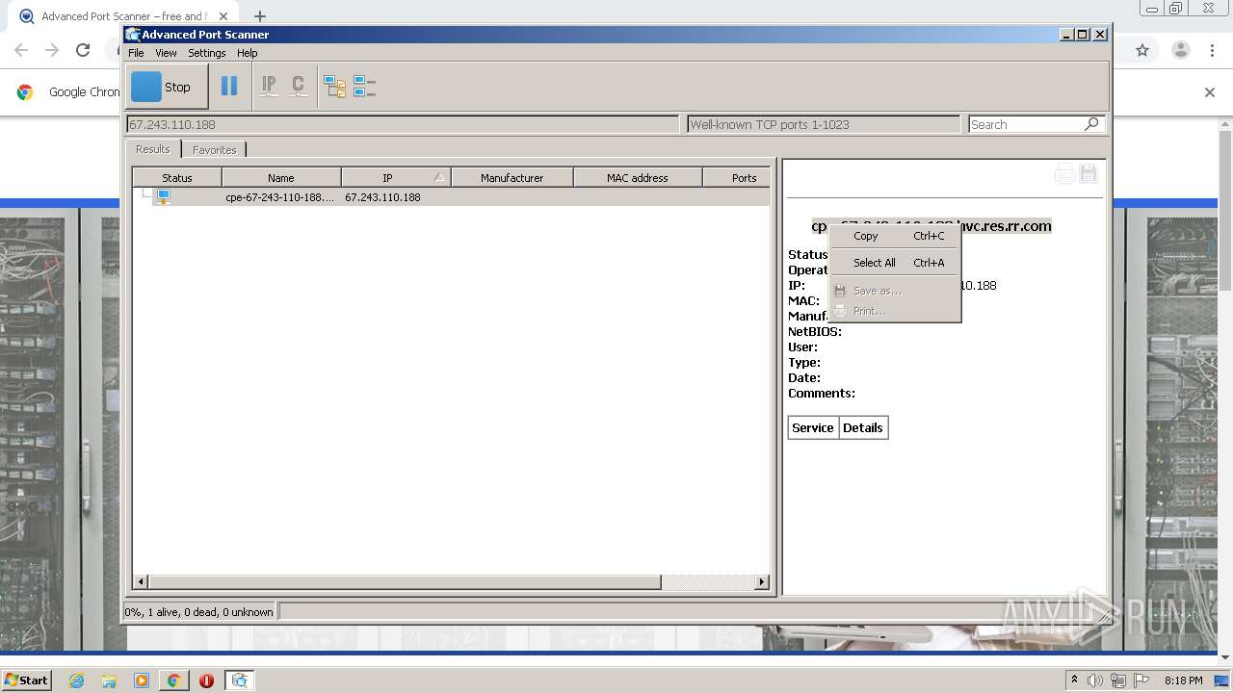
Task: Click the Well-known TCP ports field
Action: 824,124
